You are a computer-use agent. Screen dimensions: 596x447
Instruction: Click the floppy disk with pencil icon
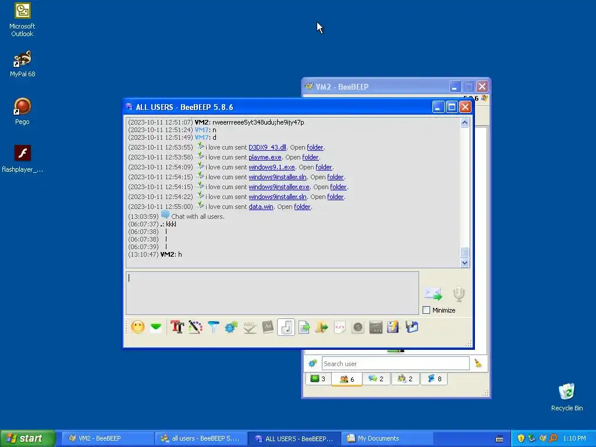[393, 327]
